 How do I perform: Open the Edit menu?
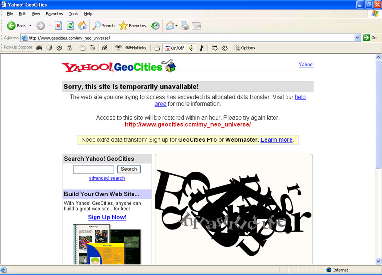click(22, 14)
